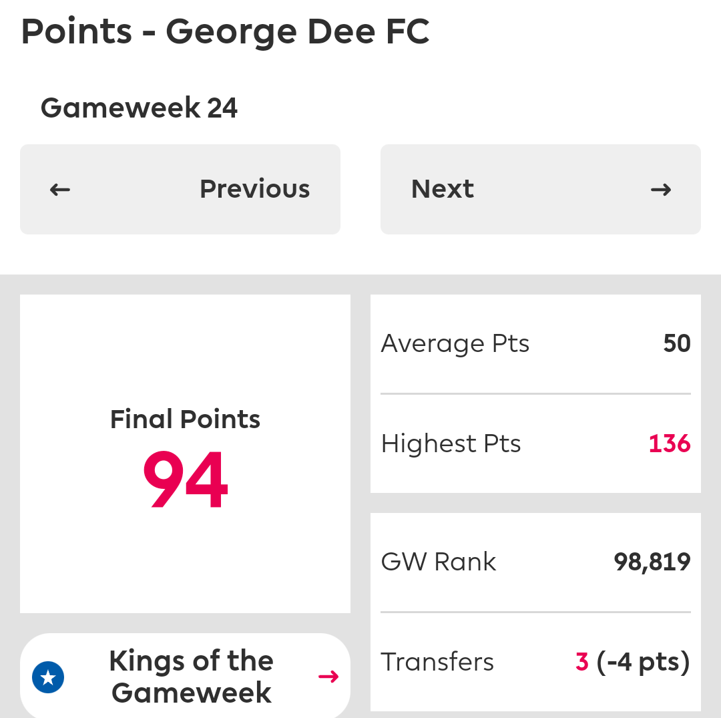
Task: Open the transfers count link showing 3
Action: point(581,662)
